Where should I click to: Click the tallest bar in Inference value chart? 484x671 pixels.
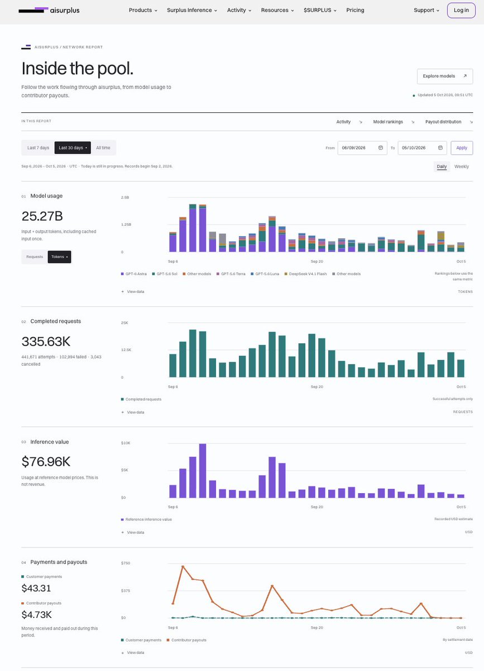coord(203,471)
